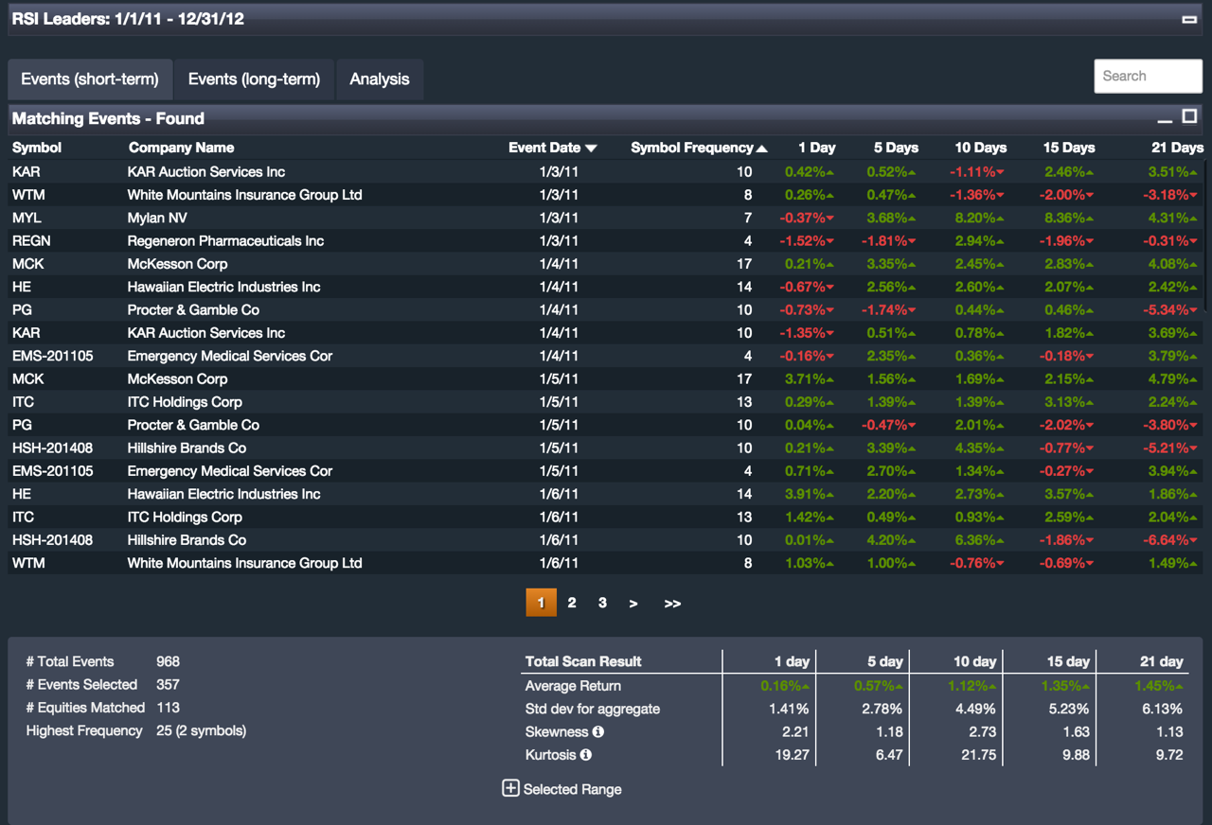Screen dimensions: 1212x825
Task: Switch to the Events (long-term) tab
Action: (254, 79)
